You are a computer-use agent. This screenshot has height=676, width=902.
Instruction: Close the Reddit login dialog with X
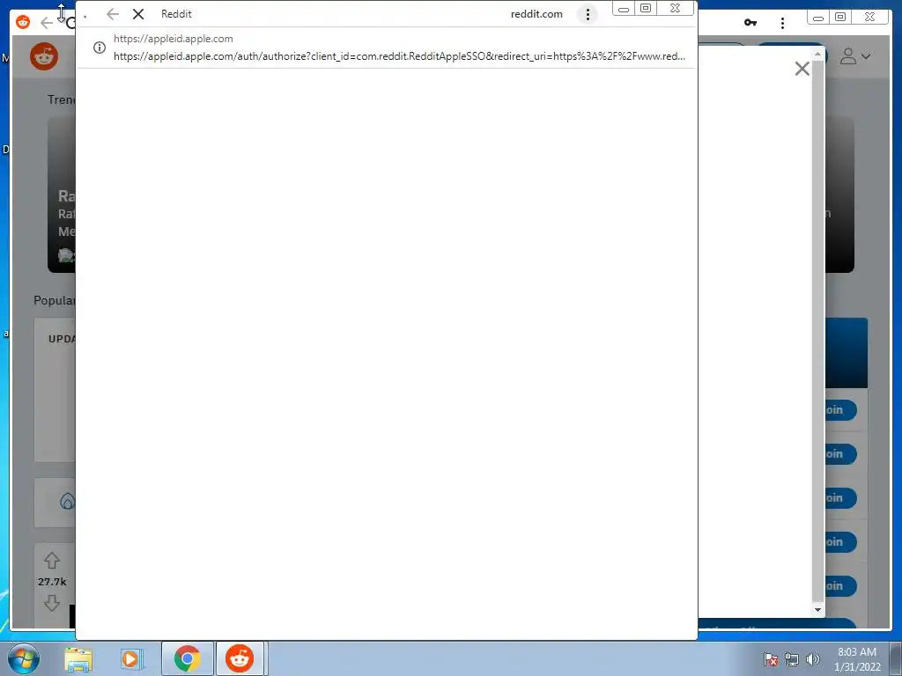tap(802, 69)
